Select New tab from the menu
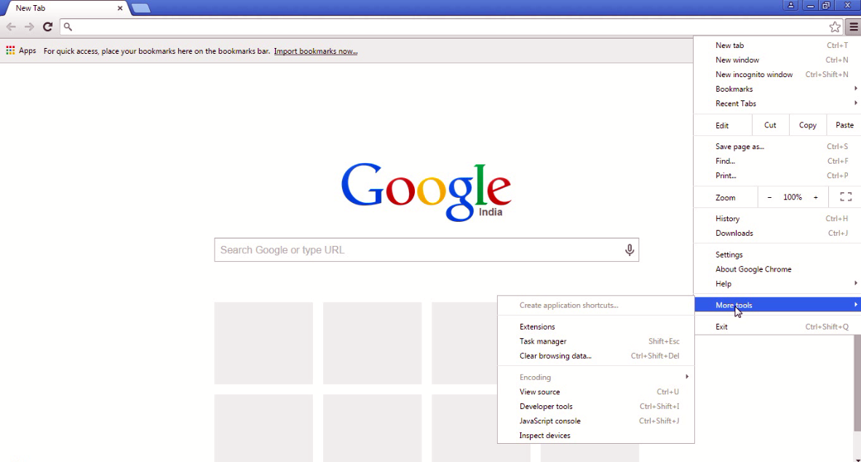This screenshot has height=462, width=861. [x=776, y=46]
